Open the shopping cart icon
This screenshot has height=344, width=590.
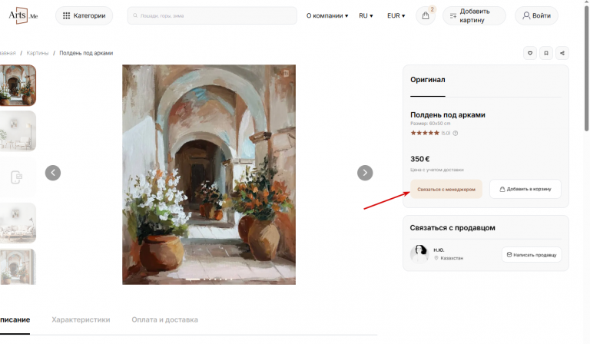pyautogui.click(x=425, y=16)
